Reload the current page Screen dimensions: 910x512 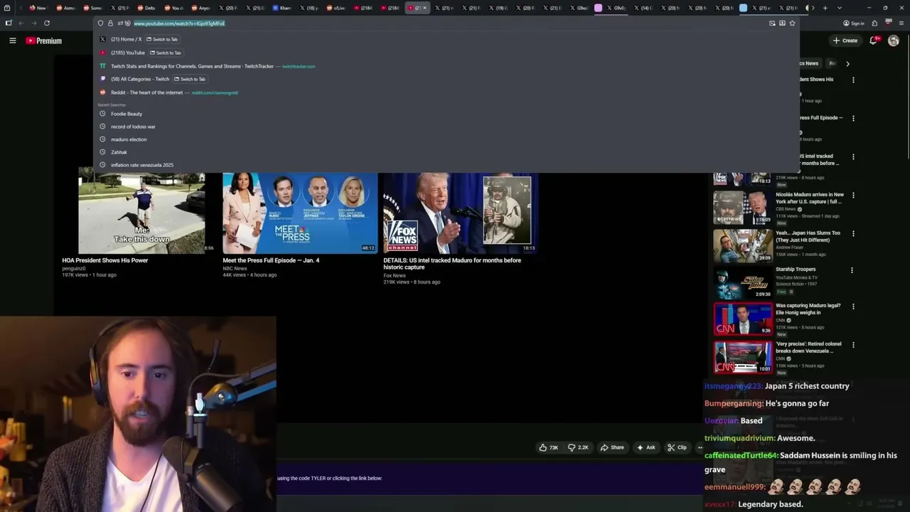coord(47,23)
